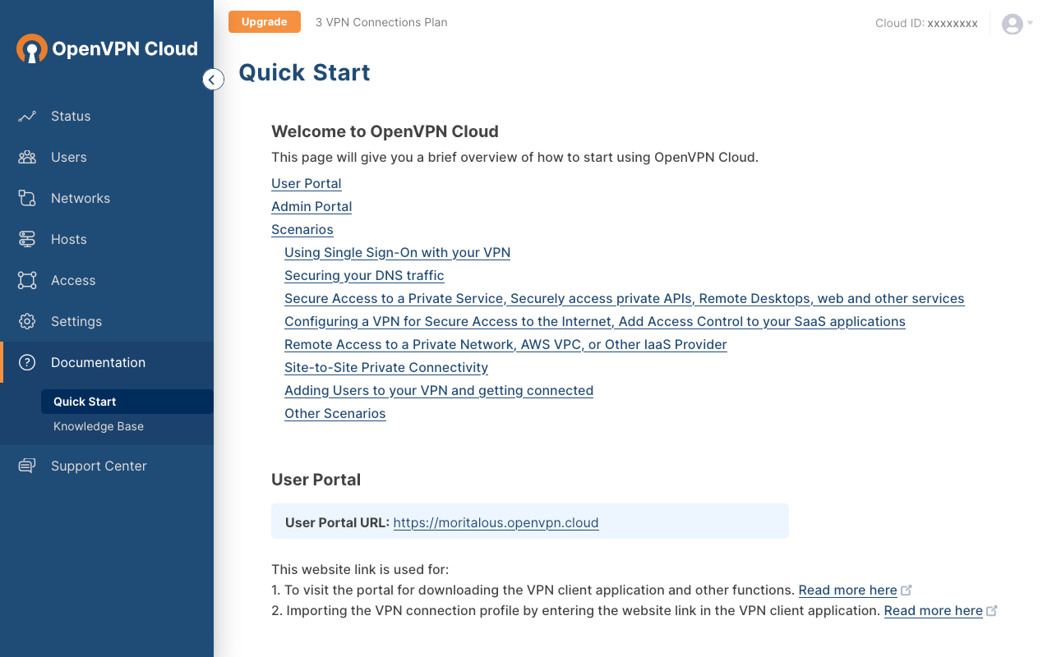Select the Access nodes icon
This screenshot has height=657, width=1052.
click(27, 281)
